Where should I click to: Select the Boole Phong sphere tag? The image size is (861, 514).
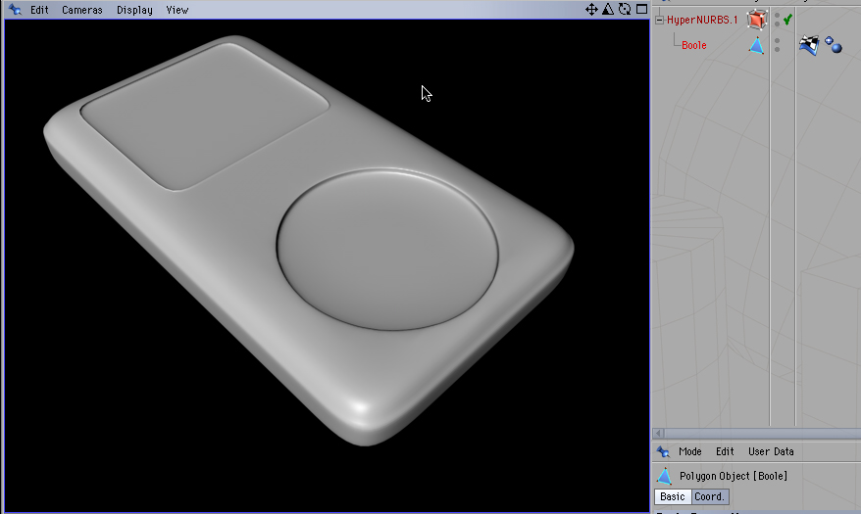click(833, 45)
